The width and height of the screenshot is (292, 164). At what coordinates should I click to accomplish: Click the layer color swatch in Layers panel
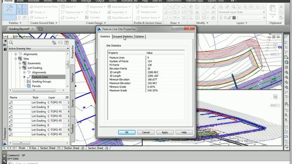click(234, 18)
